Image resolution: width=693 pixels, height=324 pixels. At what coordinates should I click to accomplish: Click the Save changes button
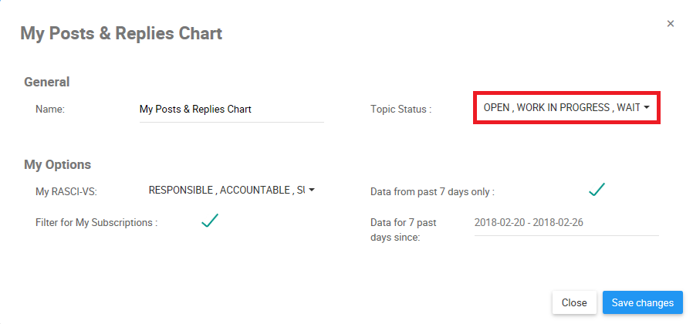coord(643,303)
